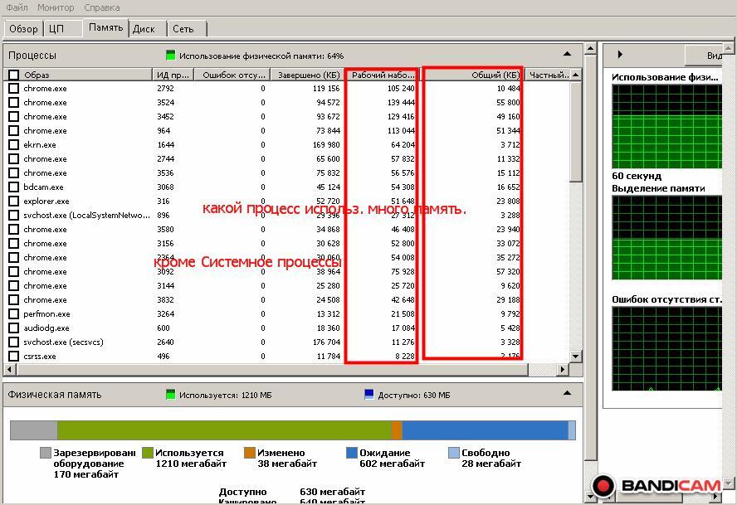
Task: Click the Используется: 1210 МБ label
Action: pyautogui.click(x=226, y=395)
